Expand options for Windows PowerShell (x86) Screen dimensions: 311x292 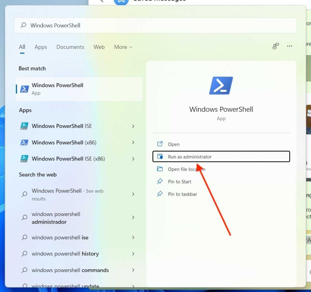[x=133, y=142]
